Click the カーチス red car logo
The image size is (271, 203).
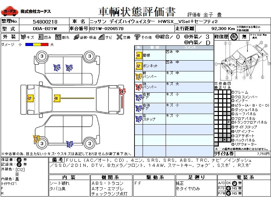9,11
